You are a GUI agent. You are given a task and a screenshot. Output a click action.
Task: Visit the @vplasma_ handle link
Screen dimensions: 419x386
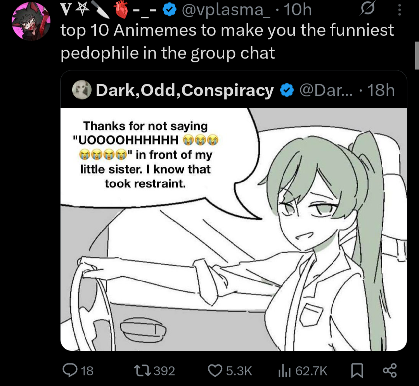(226, 10)
